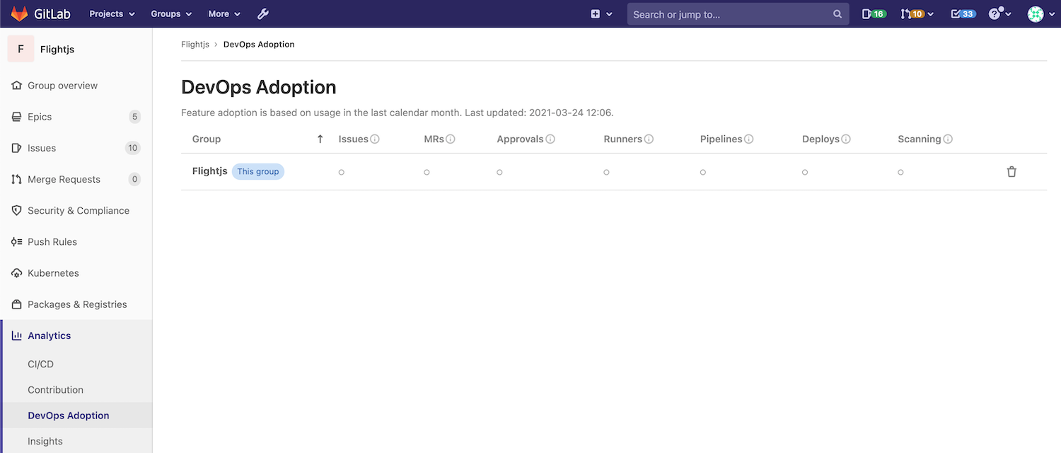
Task: Click the Flightjs breadcrumb link
Action: tap(195, 44)
